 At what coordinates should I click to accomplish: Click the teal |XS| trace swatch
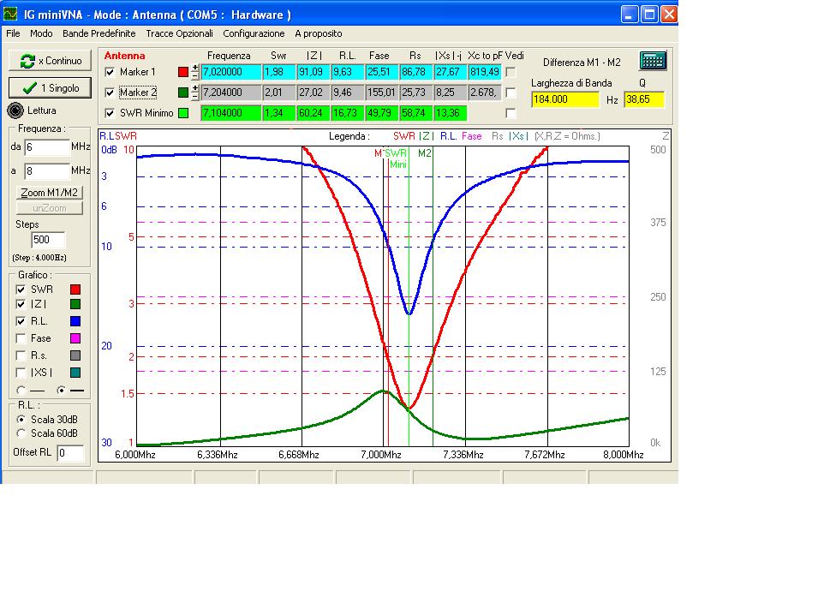pyautogui.click(x=75, y=372)
